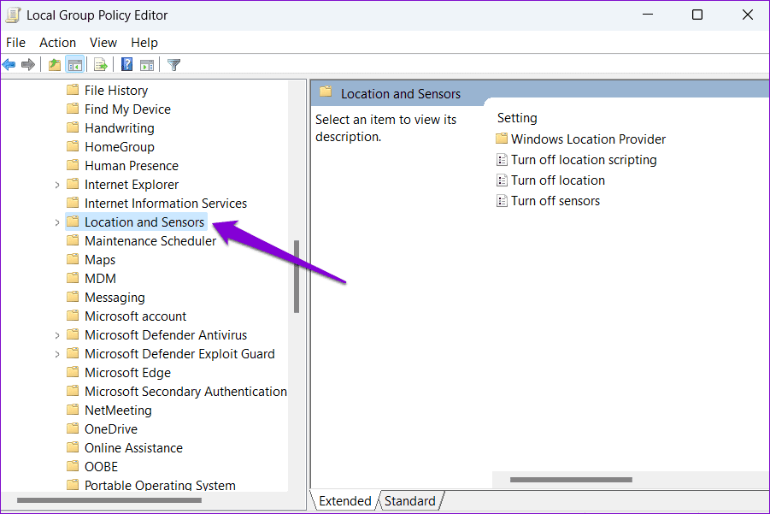Toggle Show/Hide Console Tree icon
The image size is (770, 514).
75,64
